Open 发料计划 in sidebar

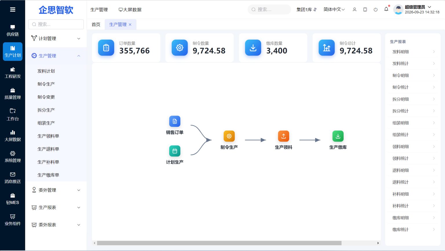pyautogui.click(x=46, y=71)
